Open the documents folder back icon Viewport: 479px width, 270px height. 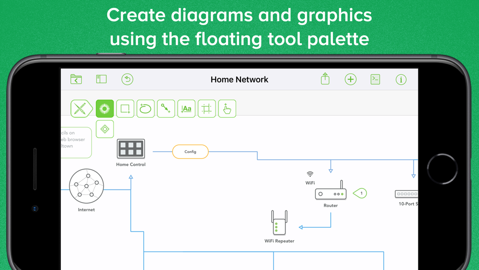click(x=76, y=79)
